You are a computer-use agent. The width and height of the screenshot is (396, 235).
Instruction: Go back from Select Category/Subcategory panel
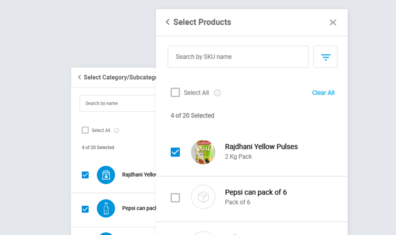[80, 78]
